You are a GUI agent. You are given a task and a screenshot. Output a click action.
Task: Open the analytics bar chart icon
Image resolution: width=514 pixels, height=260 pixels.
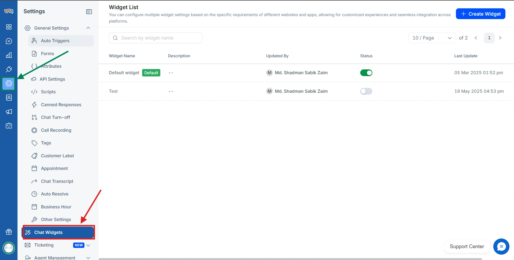tap(9, 55)
